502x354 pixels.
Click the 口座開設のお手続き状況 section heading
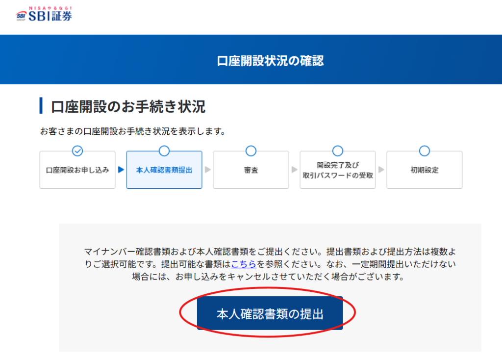click(x=128, y=106)
